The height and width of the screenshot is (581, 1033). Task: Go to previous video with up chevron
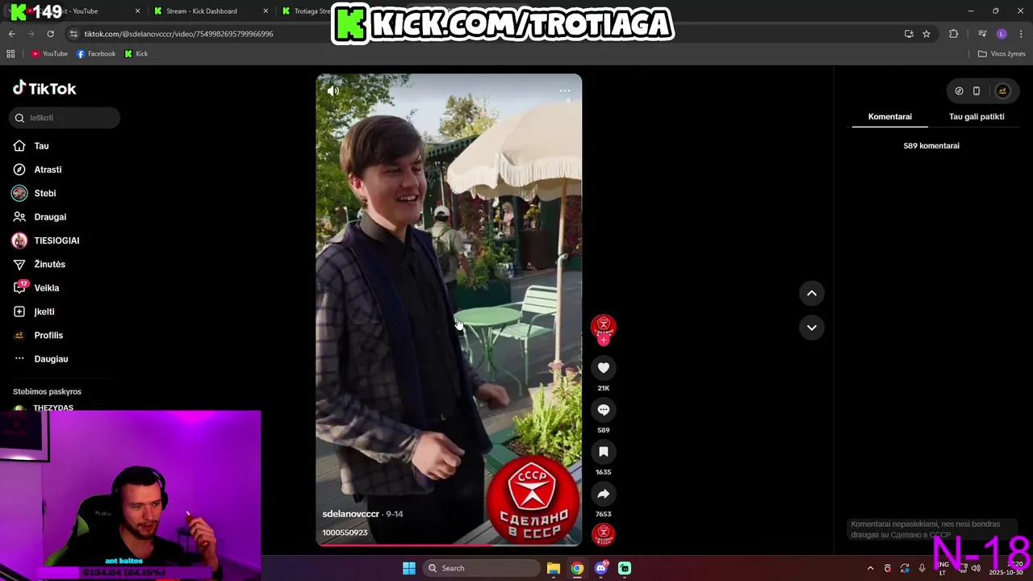811,293
